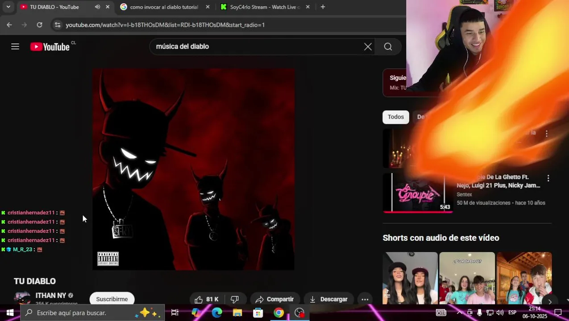
Task: Open the YouTube hamburger guide menu
Action: pos(15,46)
